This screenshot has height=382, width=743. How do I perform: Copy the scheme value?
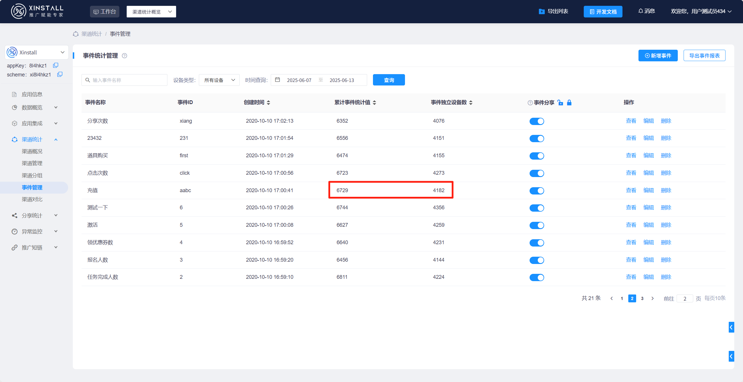60,74
